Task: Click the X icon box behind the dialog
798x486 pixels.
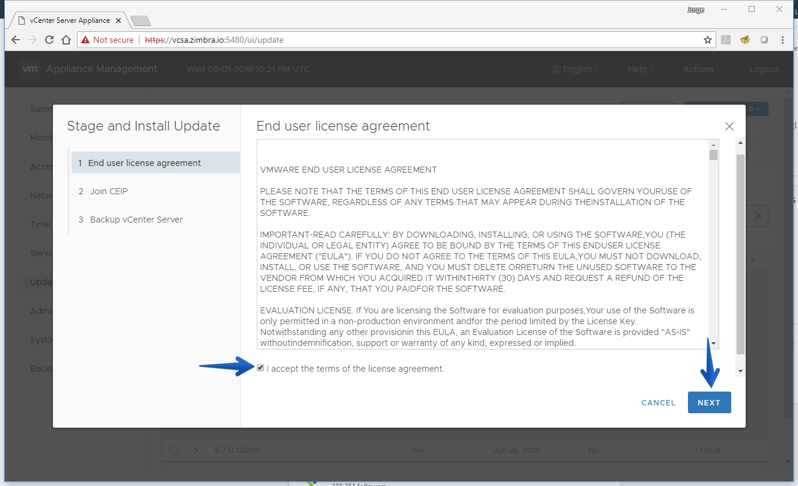Action: pyautogui.click(x=759, y=216)
